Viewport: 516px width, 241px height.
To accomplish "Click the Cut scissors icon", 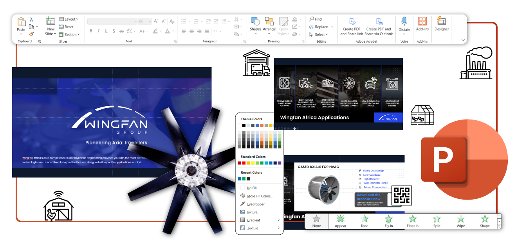I will click(x=31, y=20).
